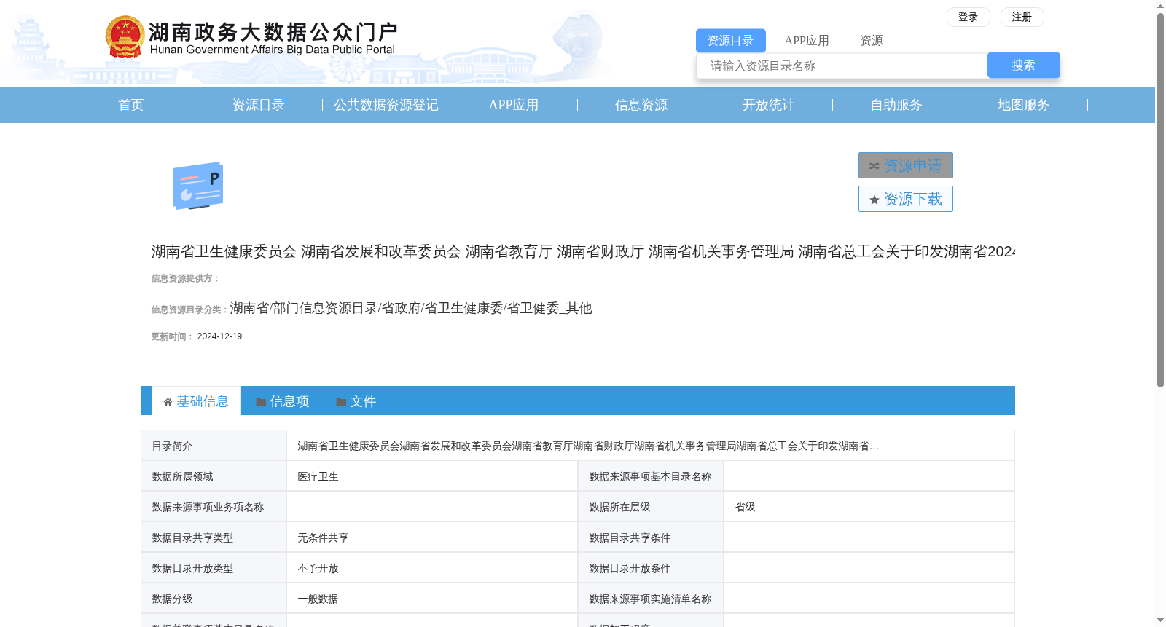Viewport: 1166px width, 627px height.
Task: Switch to the 基础信息 tab
Action: point(197,401)
